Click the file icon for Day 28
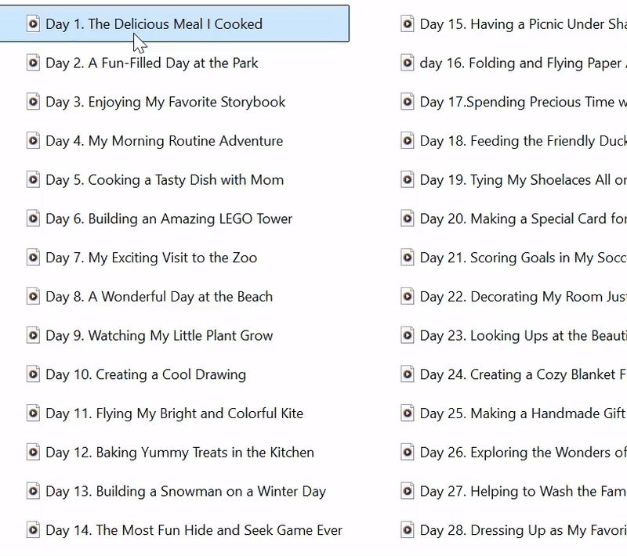Viewport: 627px width, 556px height. [x=407, y=530]
